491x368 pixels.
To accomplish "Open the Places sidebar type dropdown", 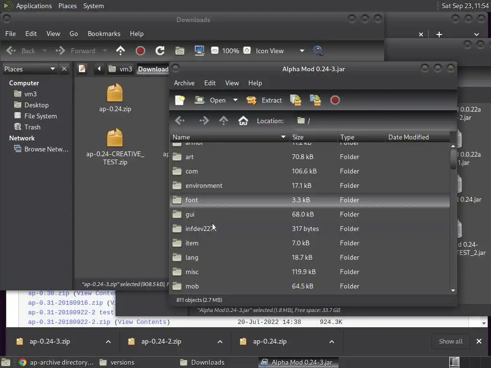I will [x=29, y=69].
